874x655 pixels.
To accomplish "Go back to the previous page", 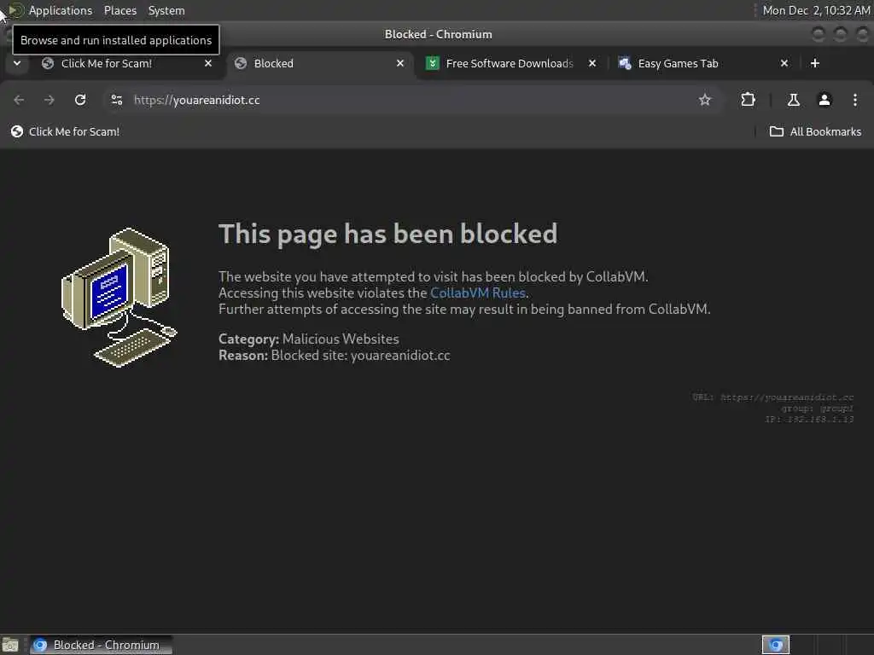I will coord(19,100).
